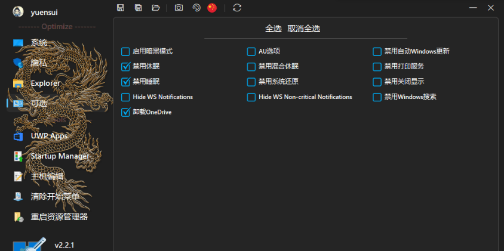Click the app logo next to v2.2.1
504x251 pixels.
pos(29,244)
